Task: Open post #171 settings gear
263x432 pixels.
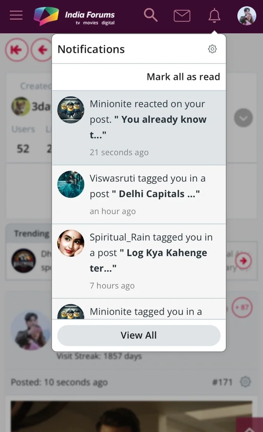Action: coord(245,382)
